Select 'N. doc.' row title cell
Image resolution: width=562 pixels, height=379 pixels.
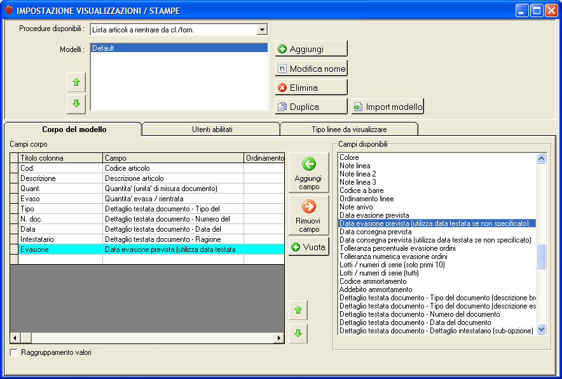(x=60, y=218)
